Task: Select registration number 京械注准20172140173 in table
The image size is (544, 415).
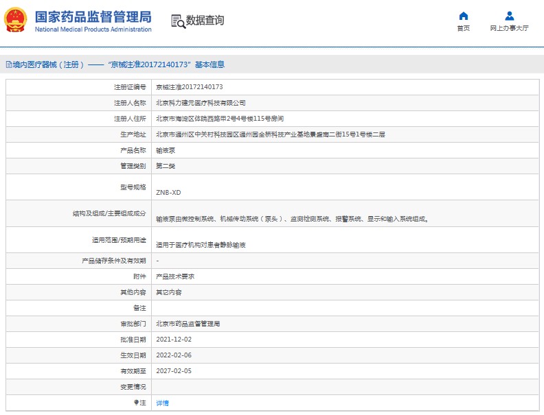Action: point(190,87)
